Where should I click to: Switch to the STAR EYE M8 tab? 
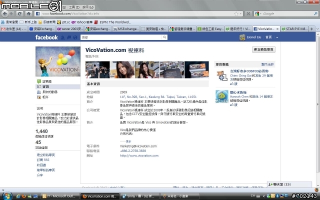(x=294, y=29)
